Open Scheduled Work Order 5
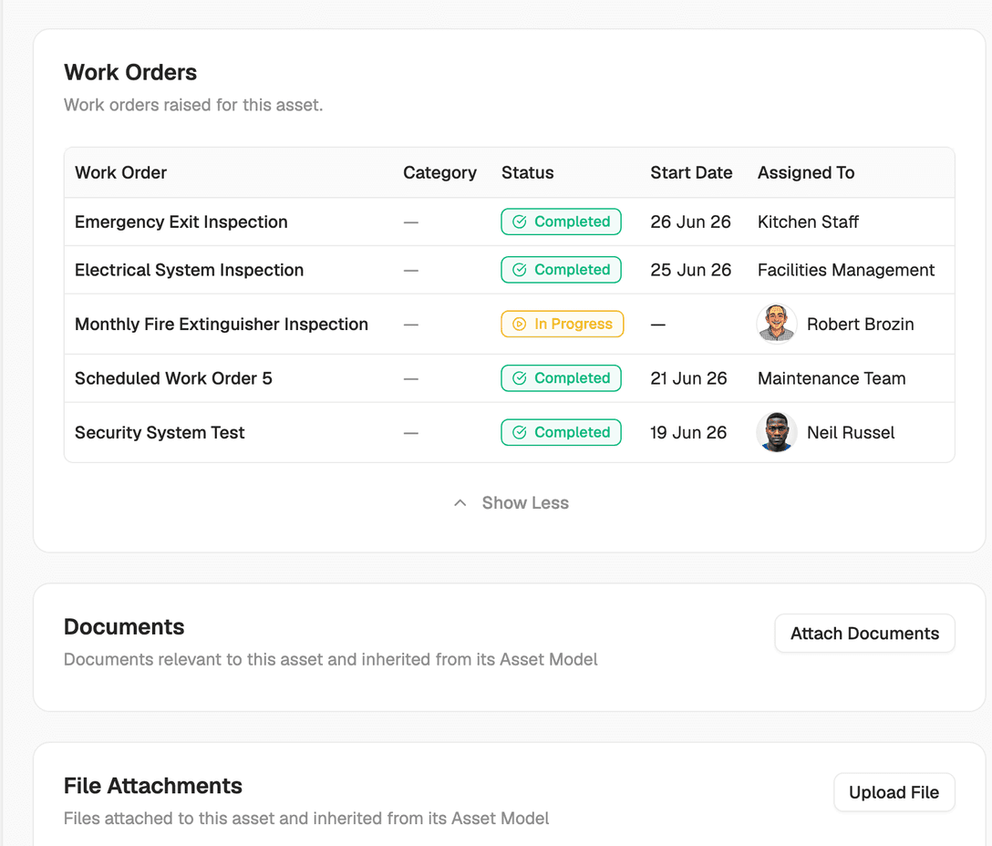The image size is (992, 846). tap(173, 378)
